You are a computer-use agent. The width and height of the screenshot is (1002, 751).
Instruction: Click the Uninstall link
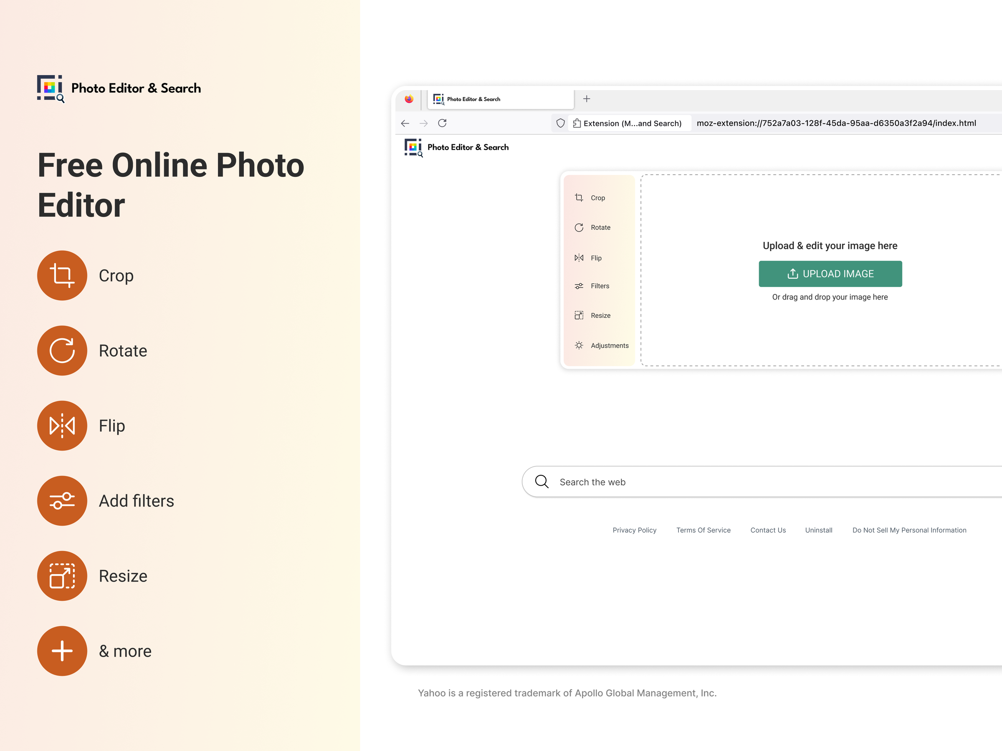pyautogui.click(x=818, y=529)
